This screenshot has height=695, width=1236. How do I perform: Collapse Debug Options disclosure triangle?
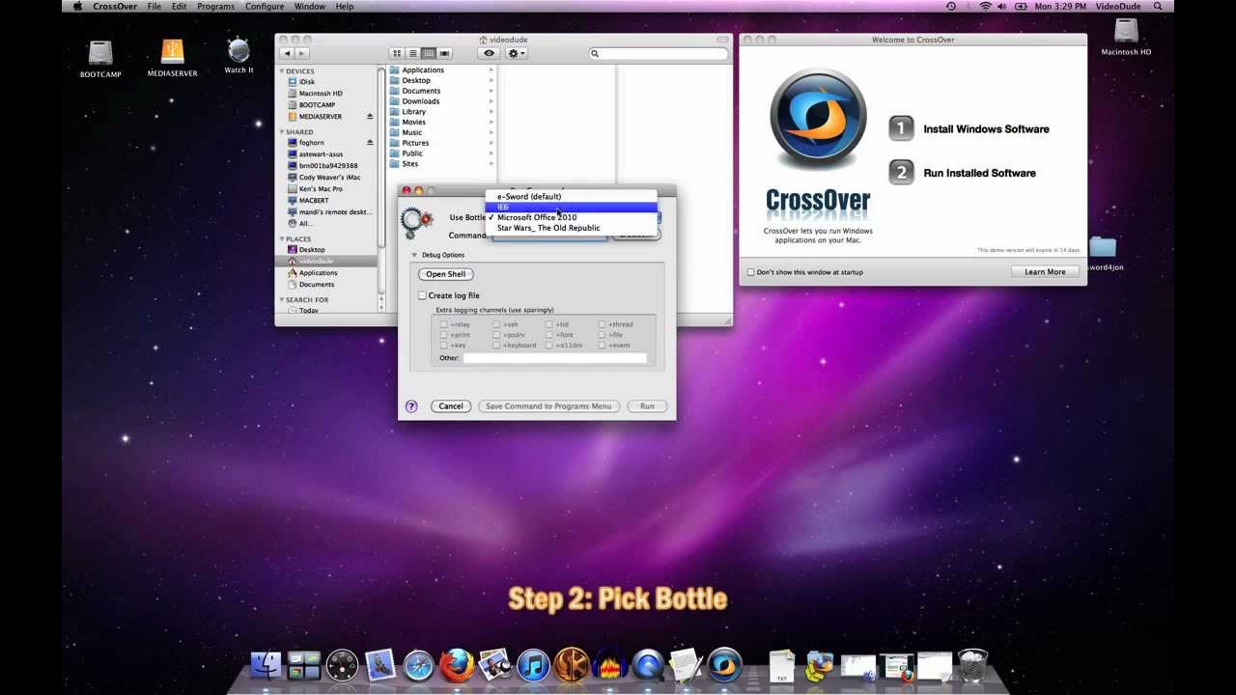(414, 255)
